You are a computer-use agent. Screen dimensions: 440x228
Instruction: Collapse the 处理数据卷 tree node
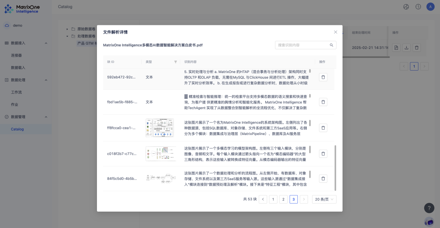coord(67,36)
